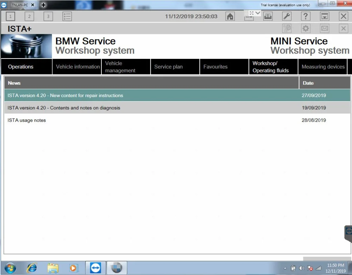Click the TeamViewer taskbar button
This screenshot has height=275, width=352.
(x=96, y=268)
